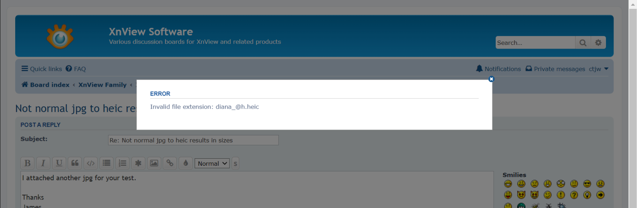Insert the cool sunglasses smiley
The width and height of the screenshot is (637, 208).
point(587,184)
